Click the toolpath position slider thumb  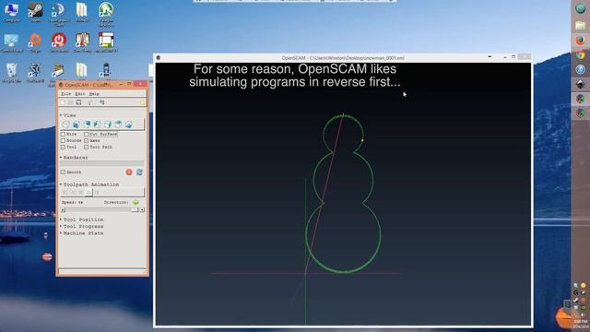click(135, 209)
